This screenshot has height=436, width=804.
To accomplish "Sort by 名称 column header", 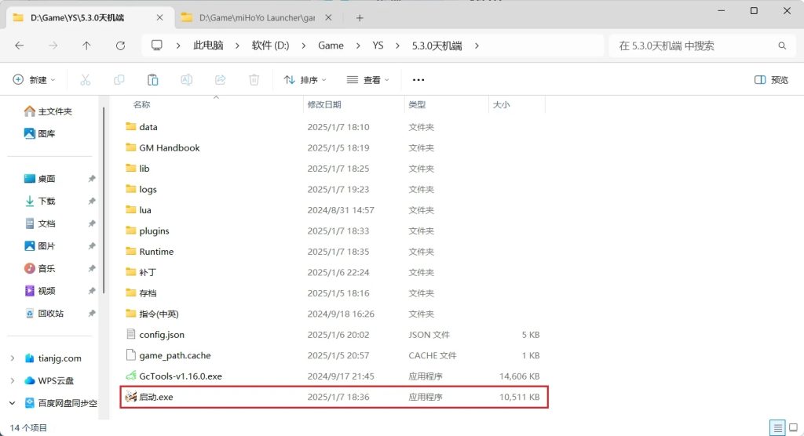I will 141,104.
